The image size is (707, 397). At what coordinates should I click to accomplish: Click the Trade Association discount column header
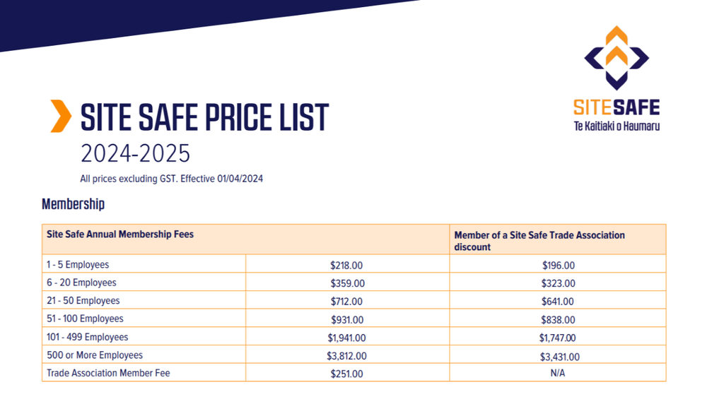click(x=539, y=240)
